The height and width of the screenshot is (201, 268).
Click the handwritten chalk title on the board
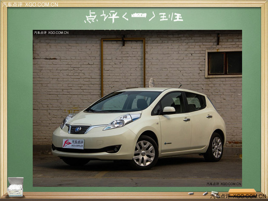(134, 17)
